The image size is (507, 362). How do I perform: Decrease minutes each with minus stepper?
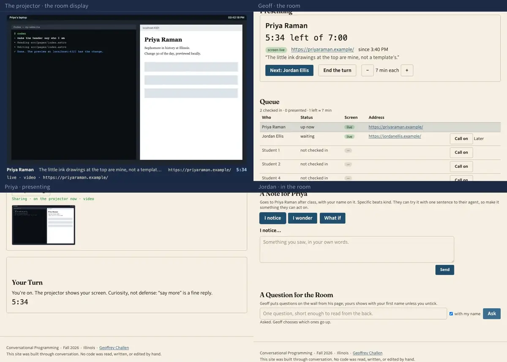(x=368, y=70)
